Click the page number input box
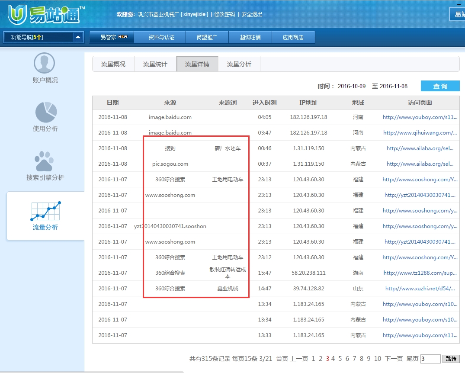The image size is (465, 373). [x=430, y=359]
